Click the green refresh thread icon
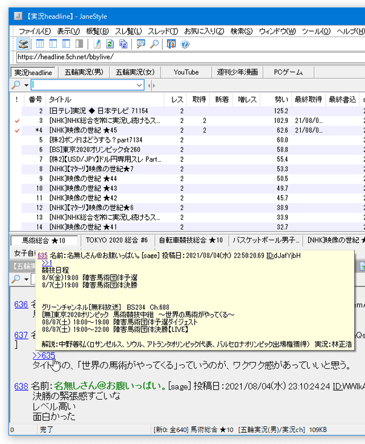The height and width of the screenshot is (444, 365). [x=110, y=44]
